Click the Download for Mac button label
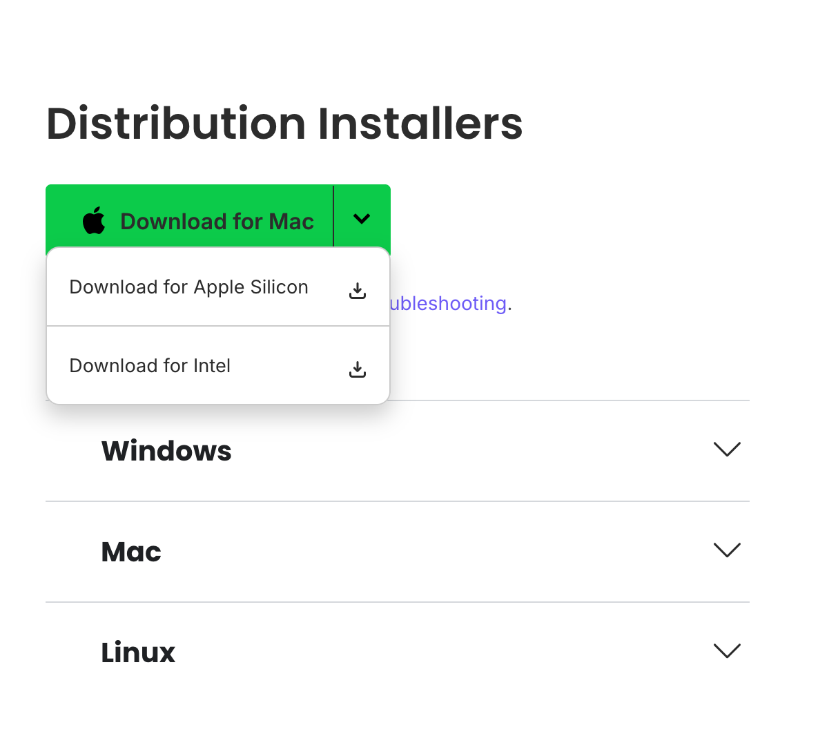 [217, 222]
